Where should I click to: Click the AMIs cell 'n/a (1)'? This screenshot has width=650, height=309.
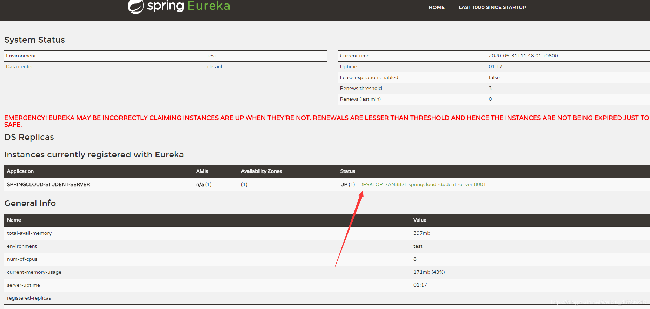[x=204, y=184]
